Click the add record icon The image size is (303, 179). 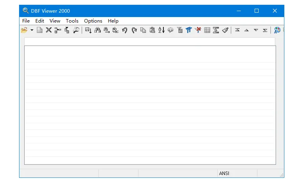tap(67, 30)
